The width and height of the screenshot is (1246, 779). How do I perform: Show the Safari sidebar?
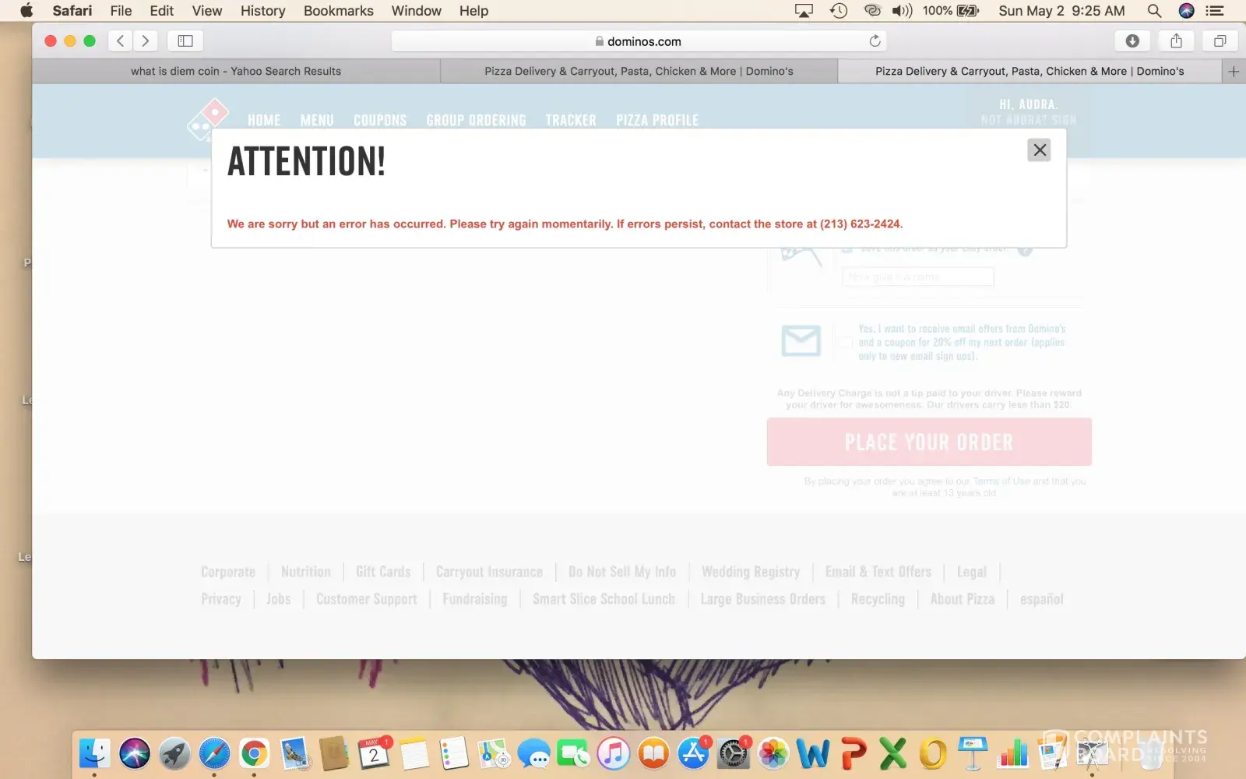pyautogui.click(x=185, y=41)
